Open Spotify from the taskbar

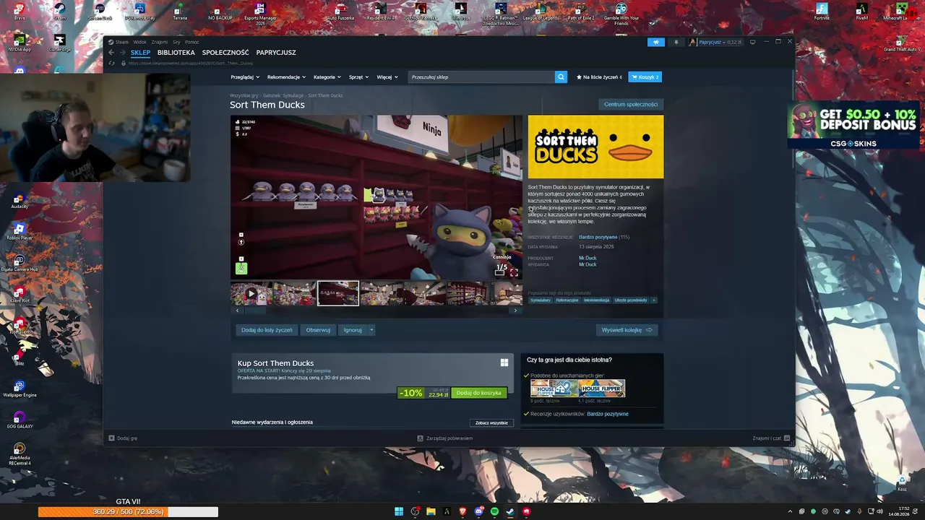point(494,511)
